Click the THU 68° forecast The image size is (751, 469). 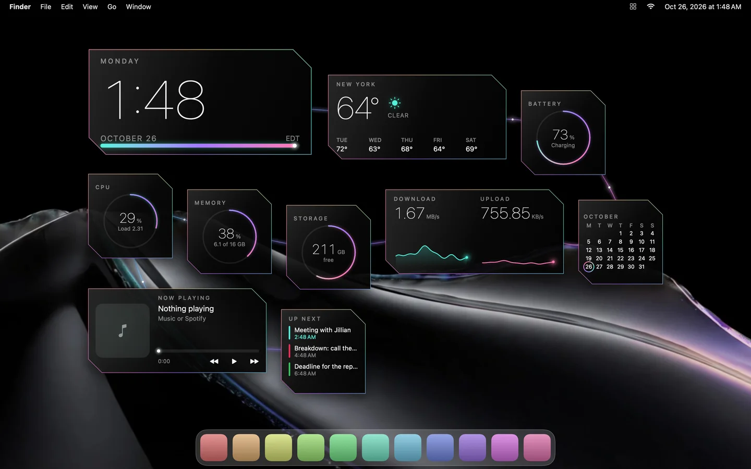coord(407,145)
